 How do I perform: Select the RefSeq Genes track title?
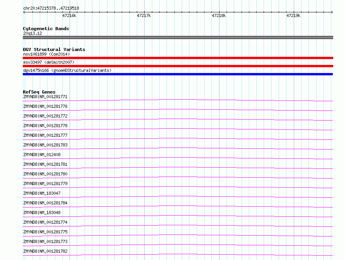click(39, 92)
